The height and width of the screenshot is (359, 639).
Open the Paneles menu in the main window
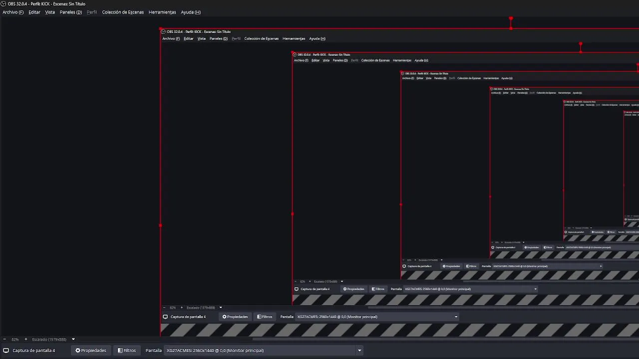(x=71, y=12)
